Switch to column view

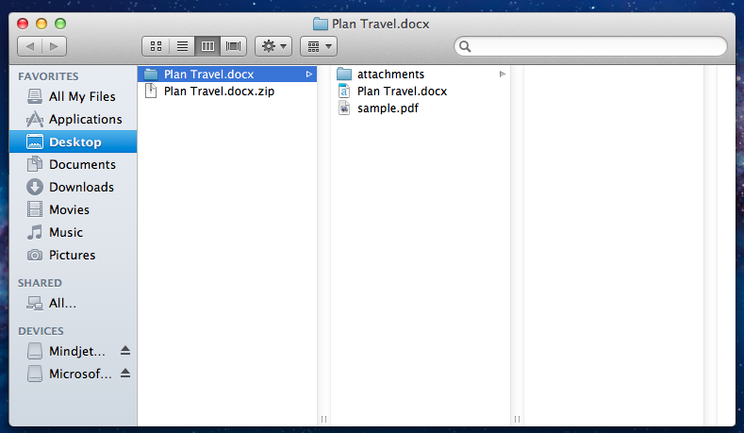pyautogui.click(x=207, y=46)
